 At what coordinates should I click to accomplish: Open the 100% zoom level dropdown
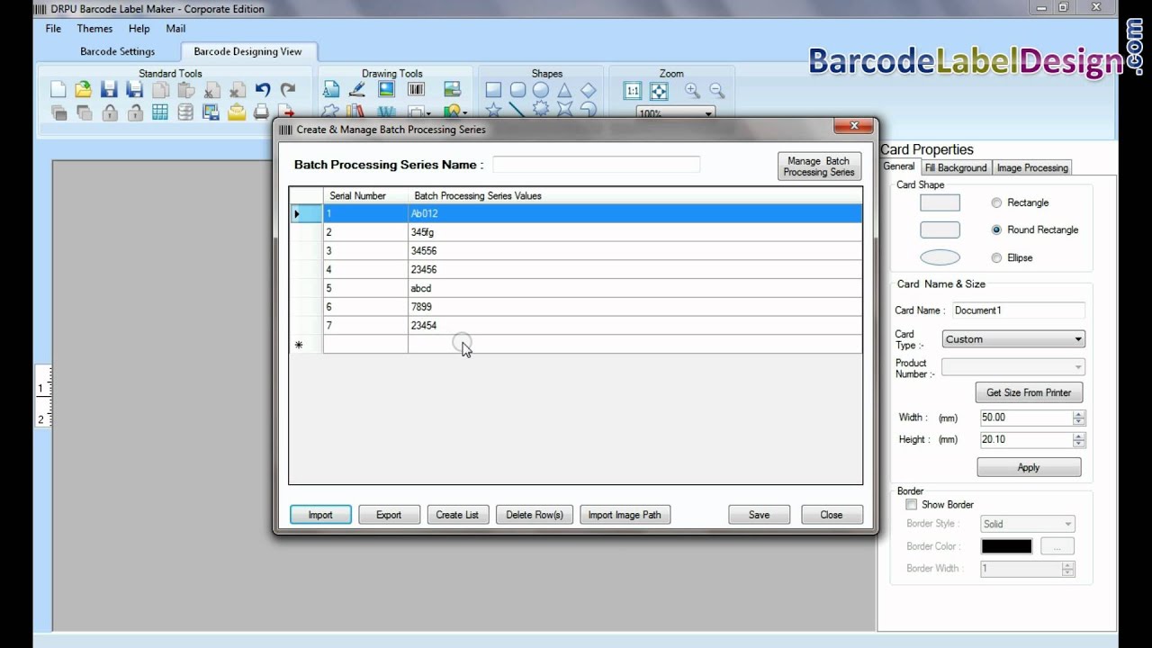(675, 113)
